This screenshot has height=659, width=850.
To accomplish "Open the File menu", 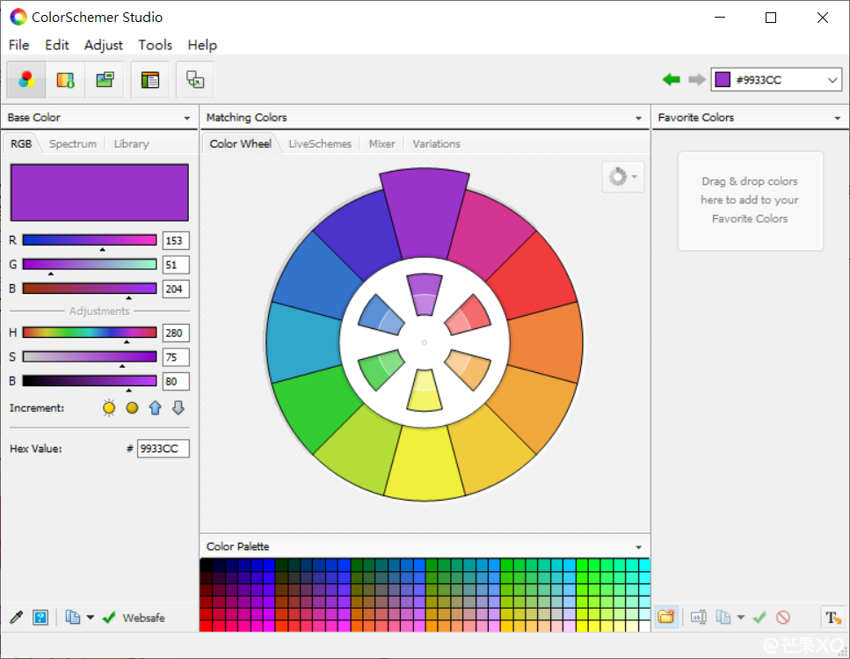I will coord(19,45).
